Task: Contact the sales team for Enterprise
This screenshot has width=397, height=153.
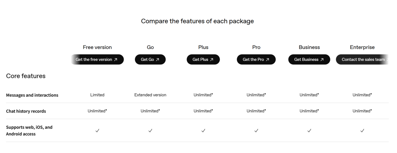Action: click(x=362, y=60)
